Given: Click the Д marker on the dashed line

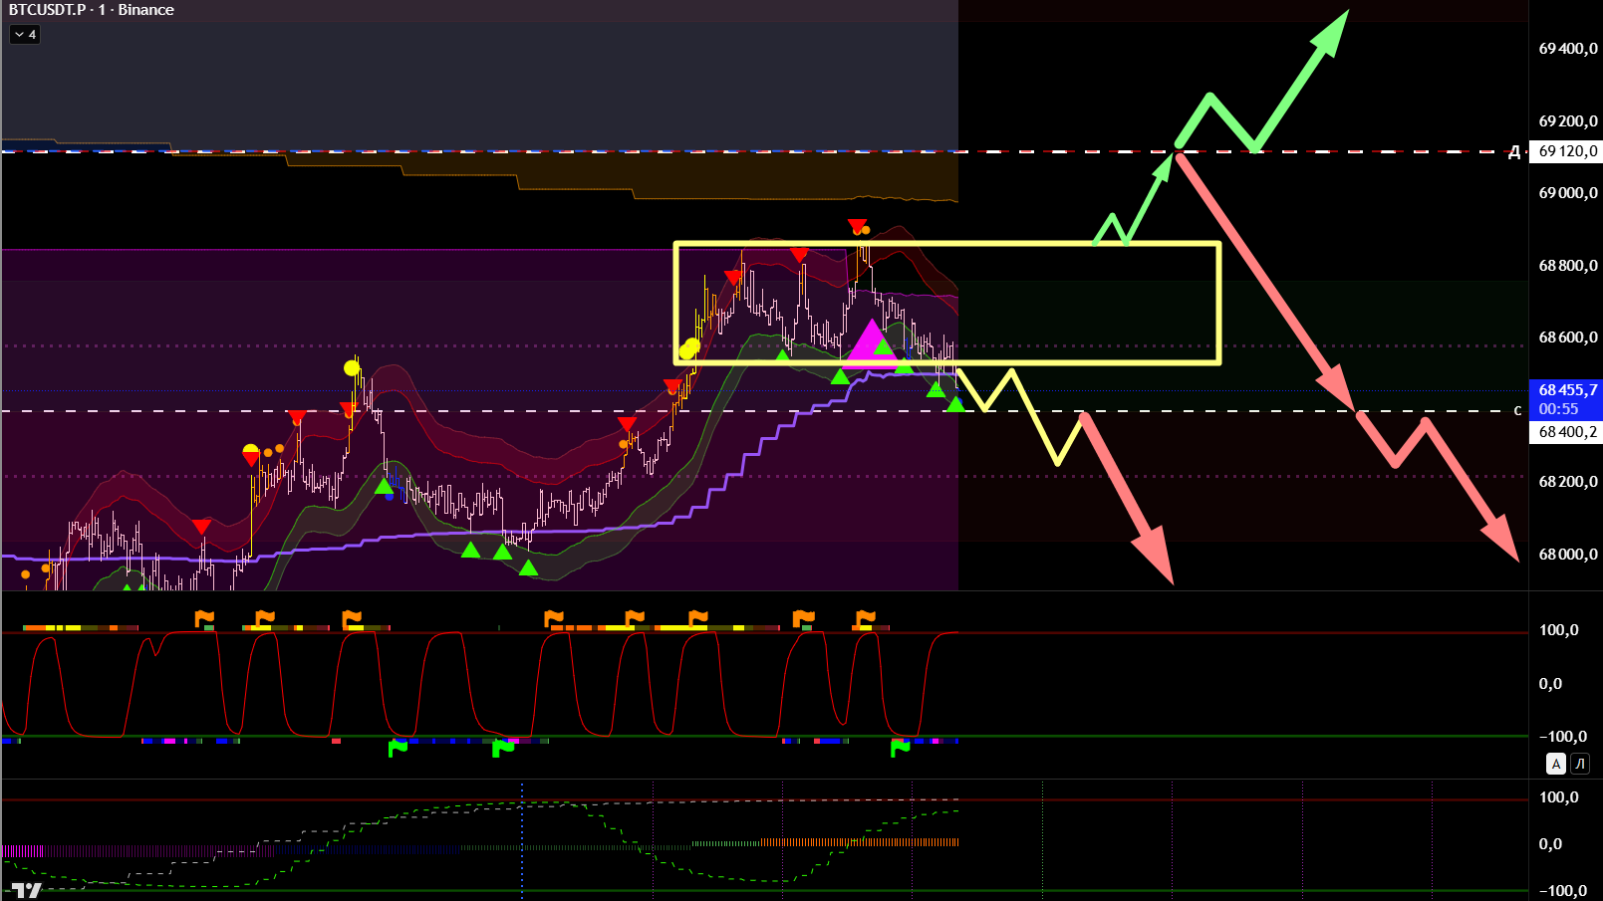Looking at the screenshot, I should (x=1514, y=152).
